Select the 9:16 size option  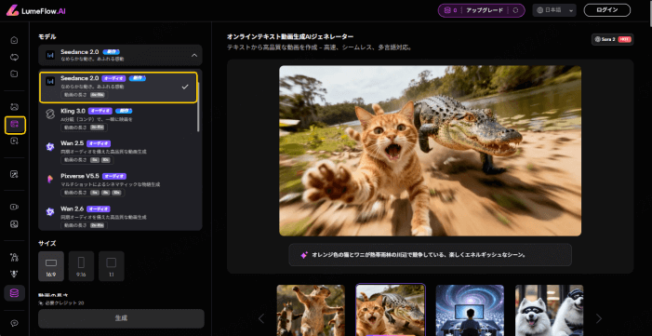[x=82, y=266]
